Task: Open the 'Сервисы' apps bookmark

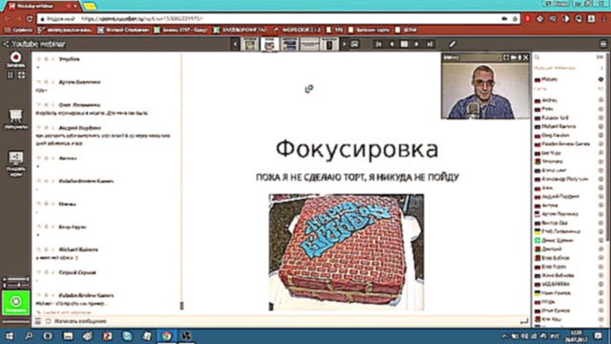Action: (18, 30)
